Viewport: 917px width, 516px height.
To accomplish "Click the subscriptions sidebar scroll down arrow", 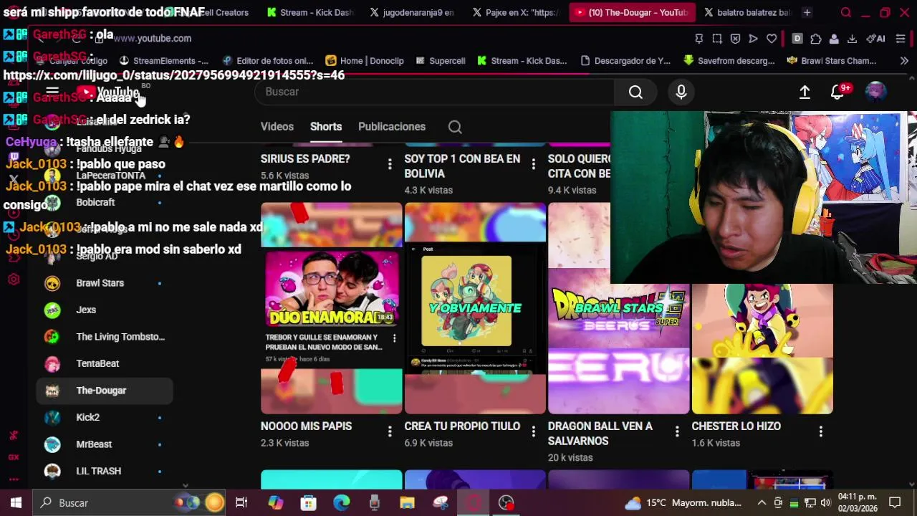I will [185, 485].
